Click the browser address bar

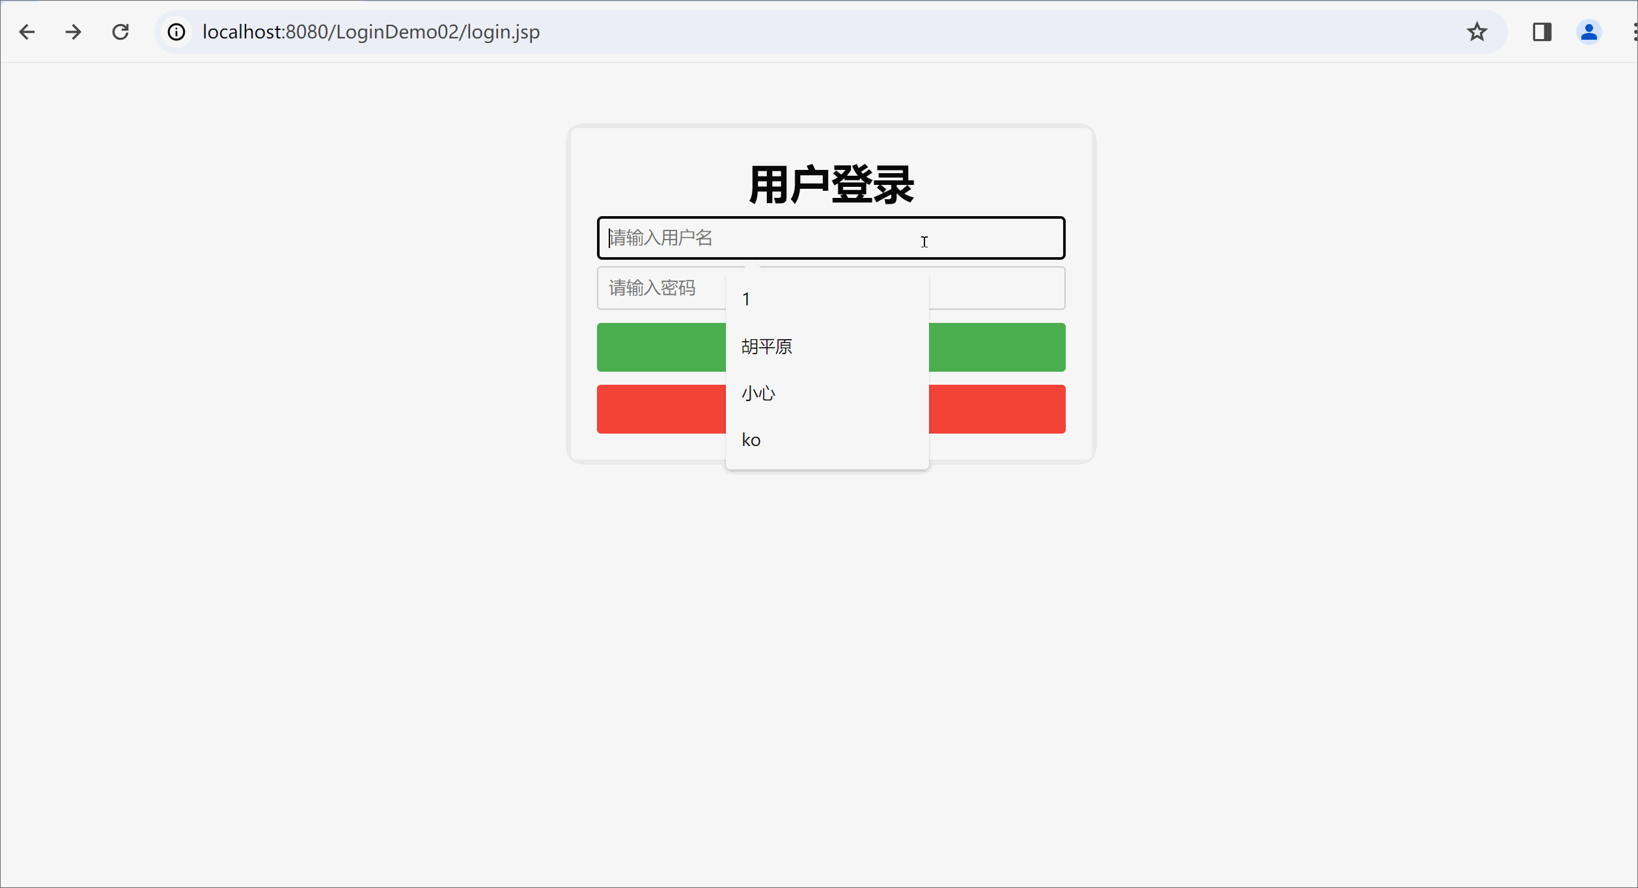coord(827,32)
